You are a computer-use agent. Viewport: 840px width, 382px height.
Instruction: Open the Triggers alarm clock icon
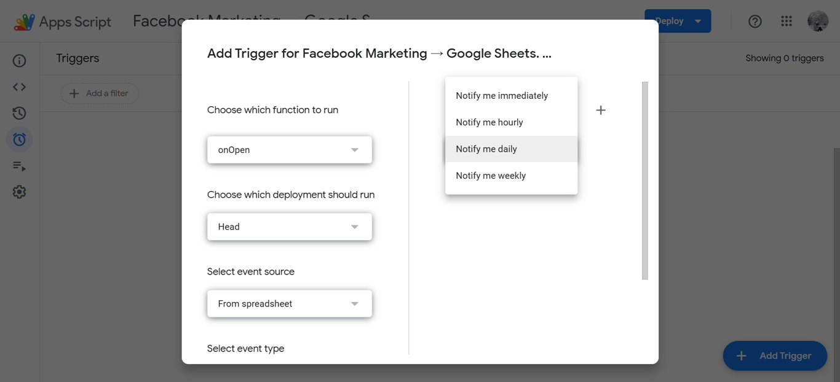(20, 139)
